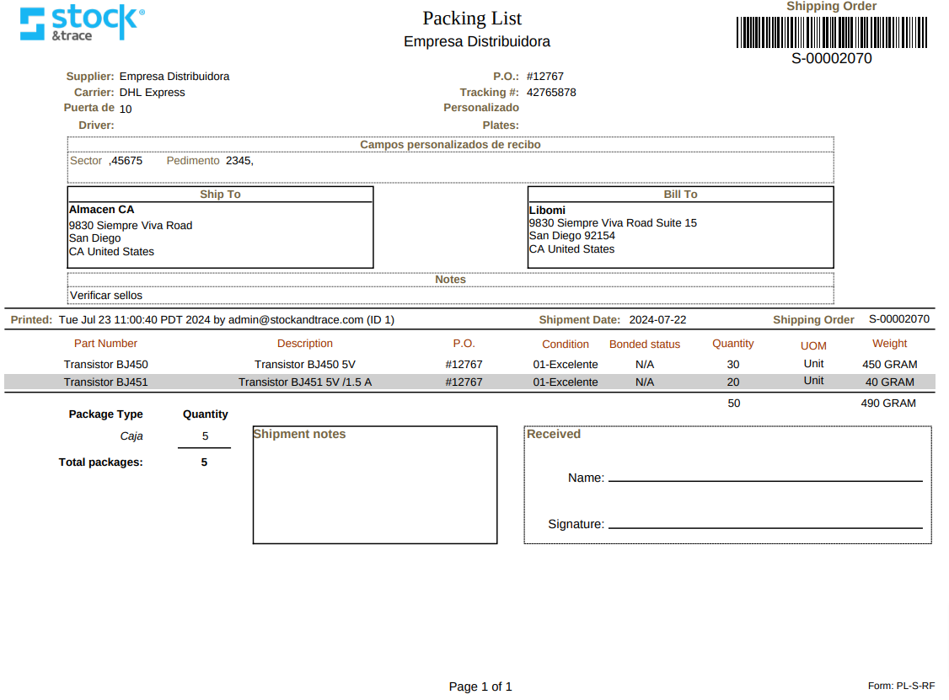Click the 'Total packages:' label

(x=101, y=462)
